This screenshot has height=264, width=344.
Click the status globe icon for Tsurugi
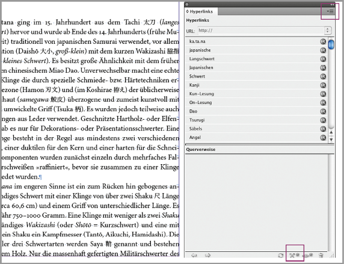click(x=323, y=120)
